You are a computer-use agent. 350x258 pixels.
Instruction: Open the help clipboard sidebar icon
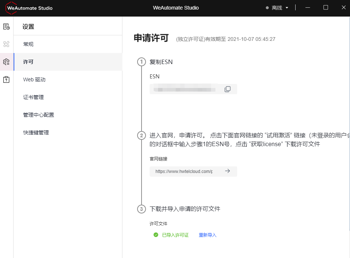point(6,79)
